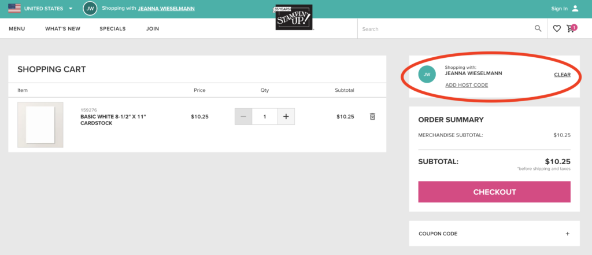592x255 pixels.
Task: Open What's New menu item
Action: pos(62,29)
